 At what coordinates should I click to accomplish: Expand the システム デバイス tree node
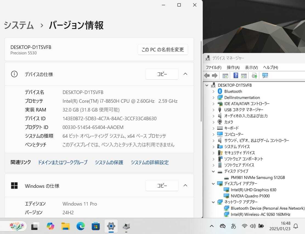[x=213, y=147]
